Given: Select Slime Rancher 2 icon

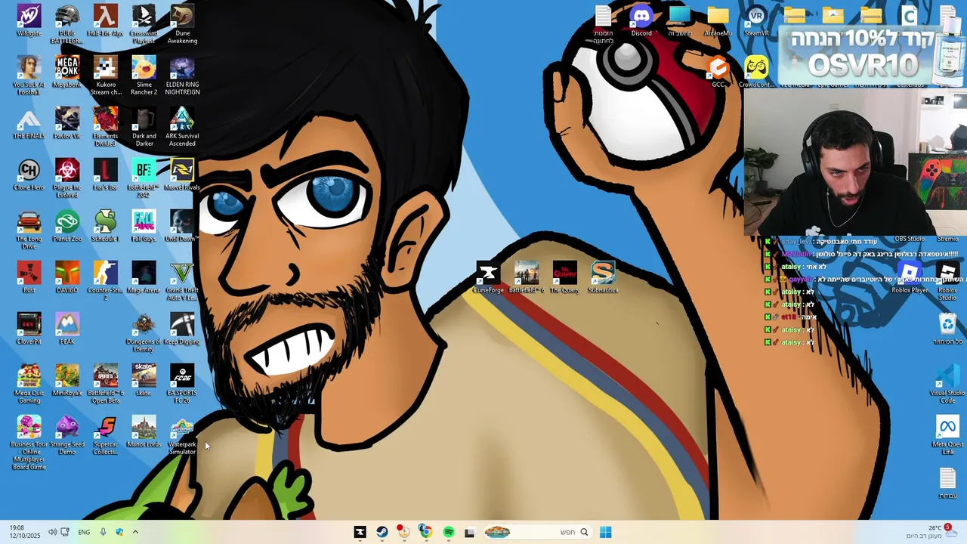Looking at the screenshot, I should point(144,75).
